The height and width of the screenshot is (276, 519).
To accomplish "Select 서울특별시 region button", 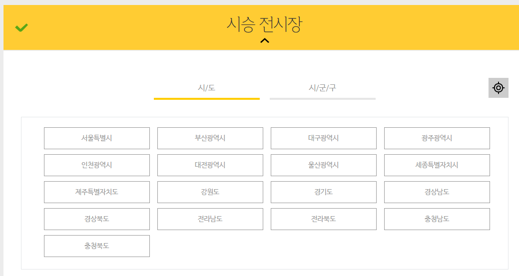I will coord(96,138).
